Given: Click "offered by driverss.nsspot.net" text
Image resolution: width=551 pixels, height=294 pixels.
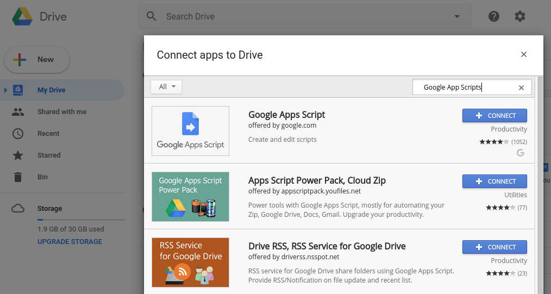Looking at the screenshot, I should pos(294,257).
